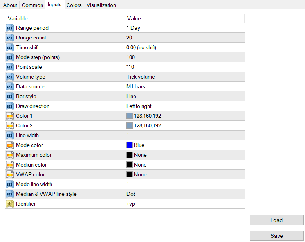Go to the Colors tab
Viewport: 305px width, 242px height.
click(x=74, y=5)
